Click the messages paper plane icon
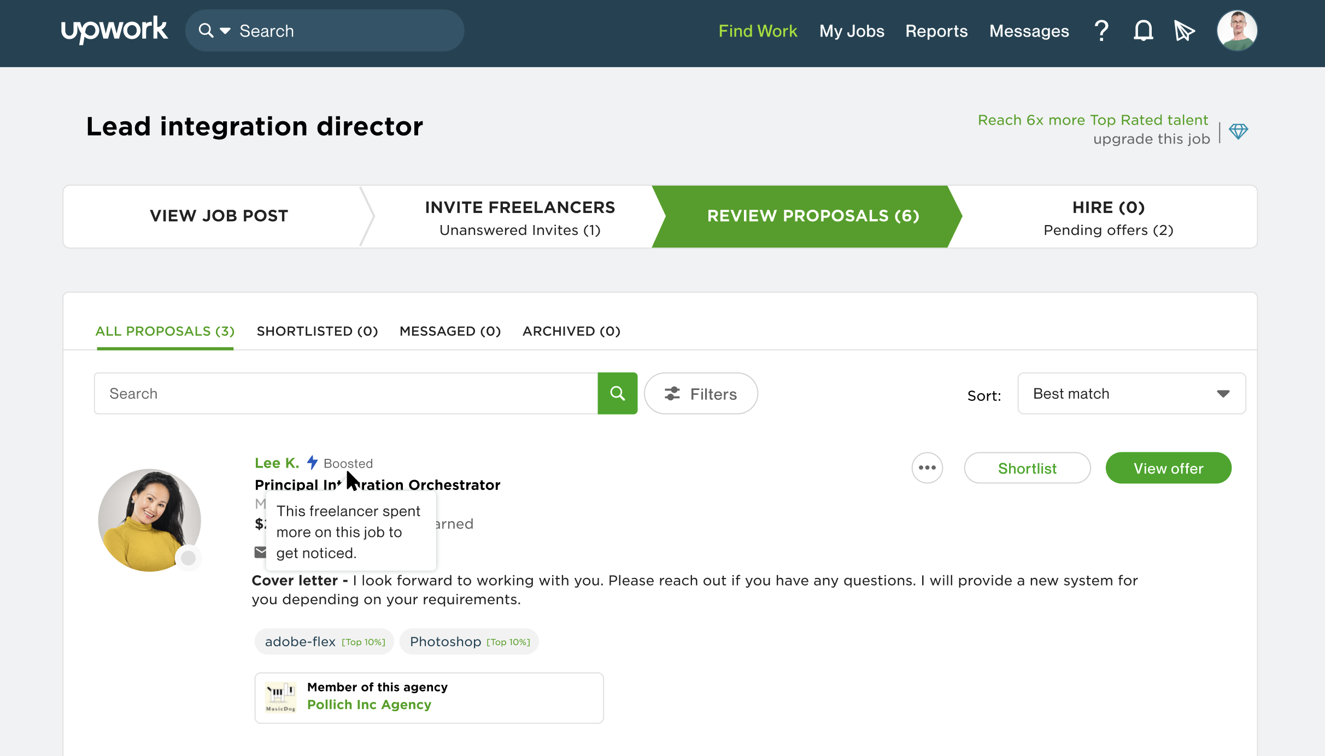1325x756 pixels. click(x=1184, y=30)
